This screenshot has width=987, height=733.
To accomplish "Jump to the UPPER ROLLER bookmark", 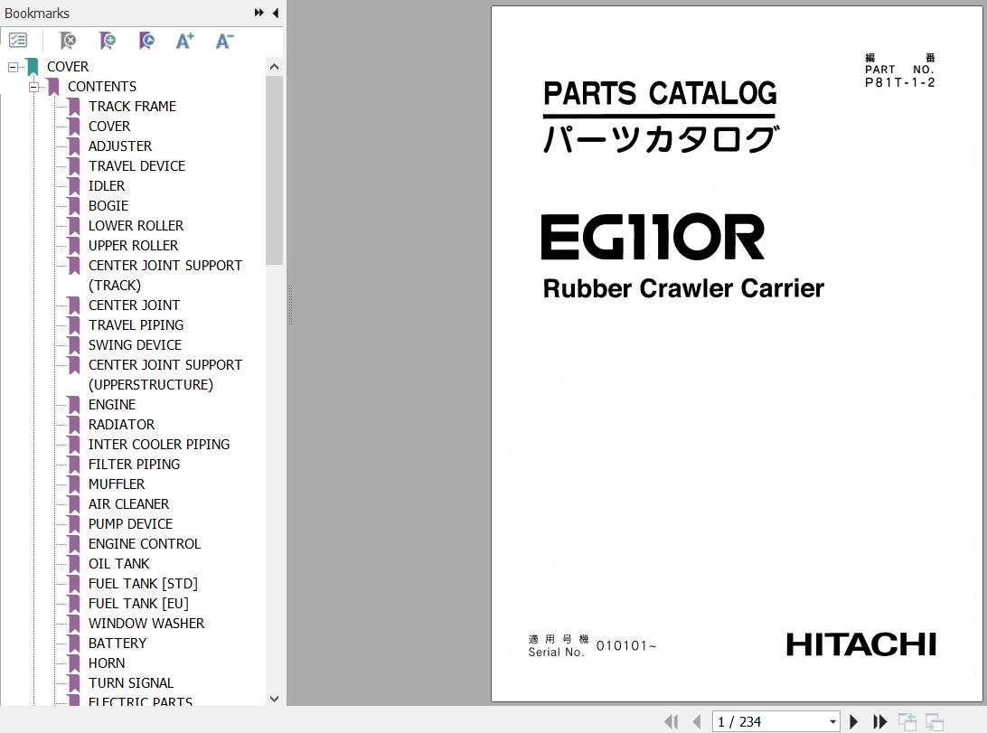I will pos(134,245).
